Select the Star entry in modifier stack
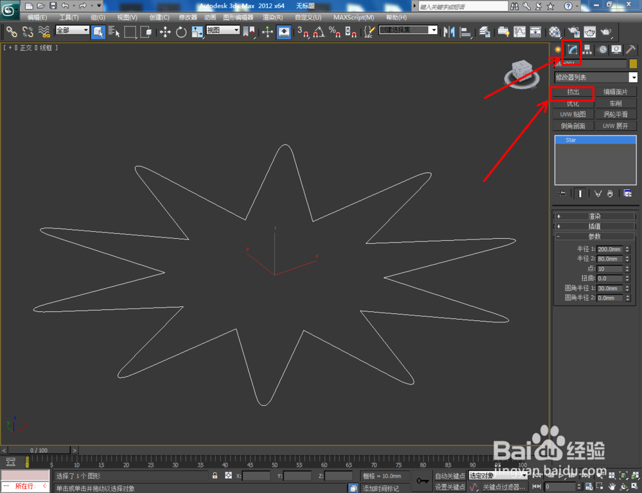This screenshot has height=493, width=642. coord(595,140)
